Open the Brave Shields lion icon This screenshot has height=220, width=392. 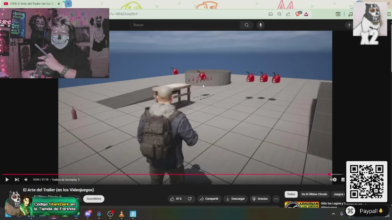point(298,14)
